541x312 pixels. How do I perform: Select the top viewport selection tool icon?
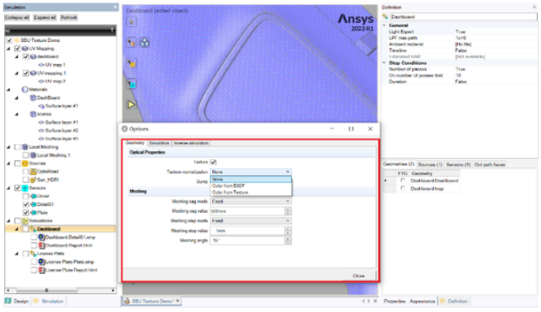tap(131, 21)
